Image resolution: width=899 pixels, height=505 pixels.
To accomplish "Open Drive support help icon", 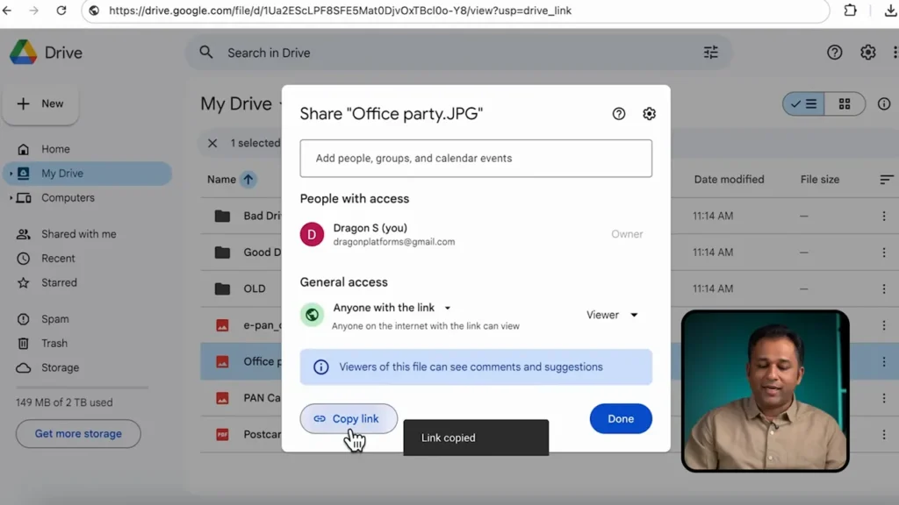I will pyautogui.click(x=834, y=53).
